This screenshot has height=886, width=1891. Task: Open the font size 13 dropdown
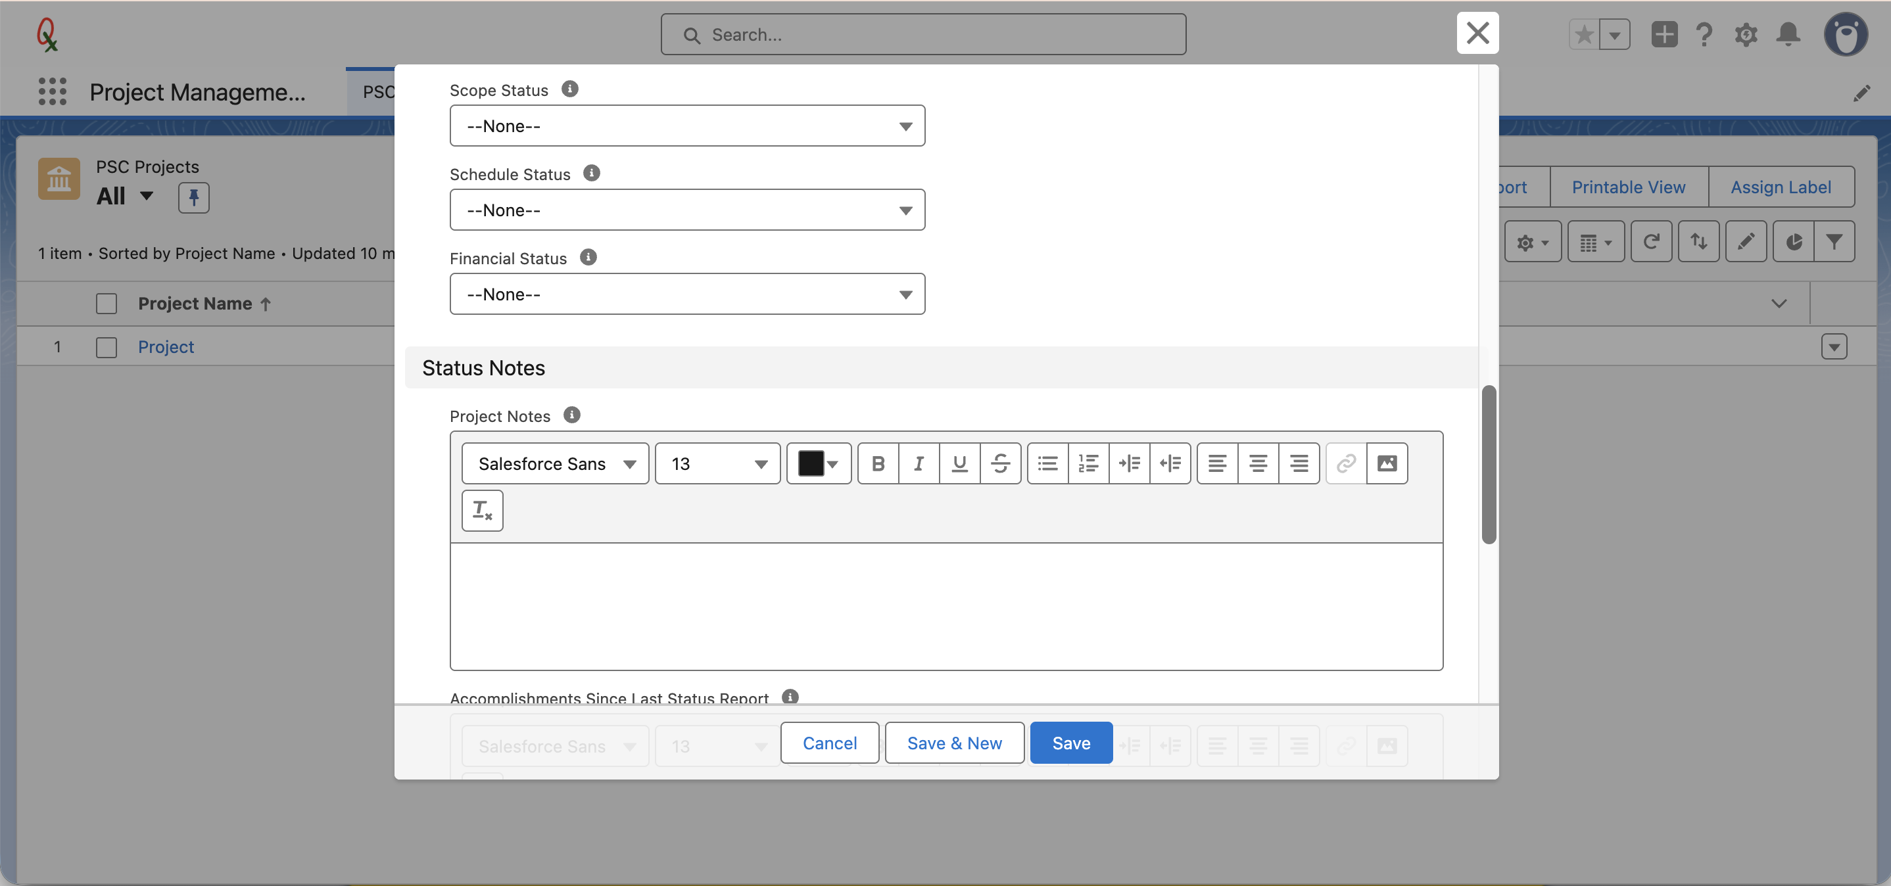pyautogui.click(x=717, y=463)
